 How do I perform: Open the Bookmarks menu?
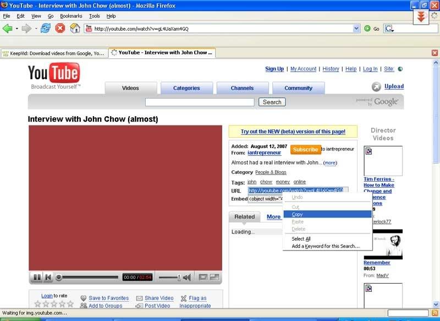point(71,16)
